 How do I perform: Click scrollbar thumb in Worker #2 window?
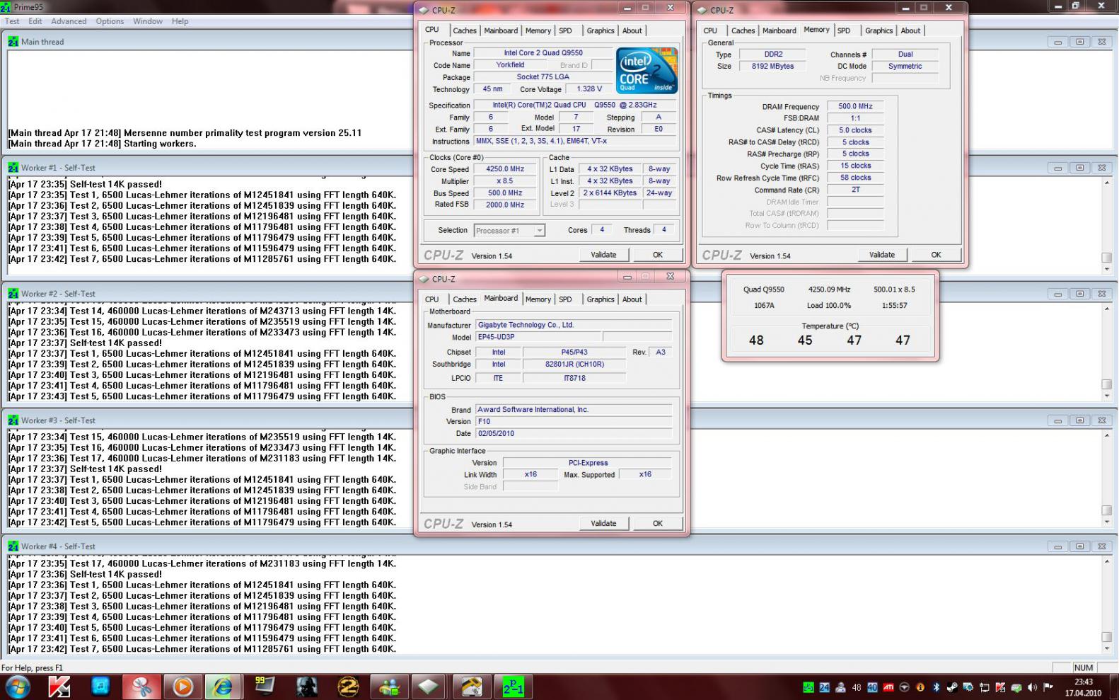point(1107,384)
